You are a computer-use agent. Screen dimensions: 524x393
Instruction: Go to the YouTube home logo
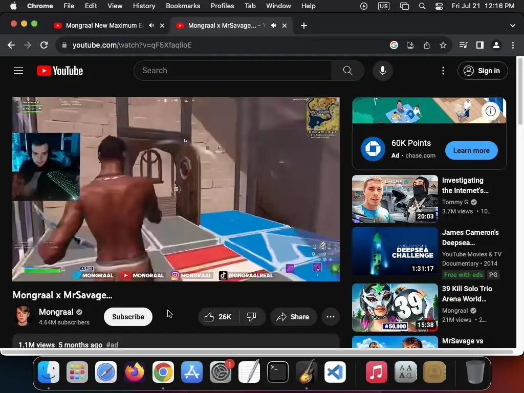click(x=60, y=71)
